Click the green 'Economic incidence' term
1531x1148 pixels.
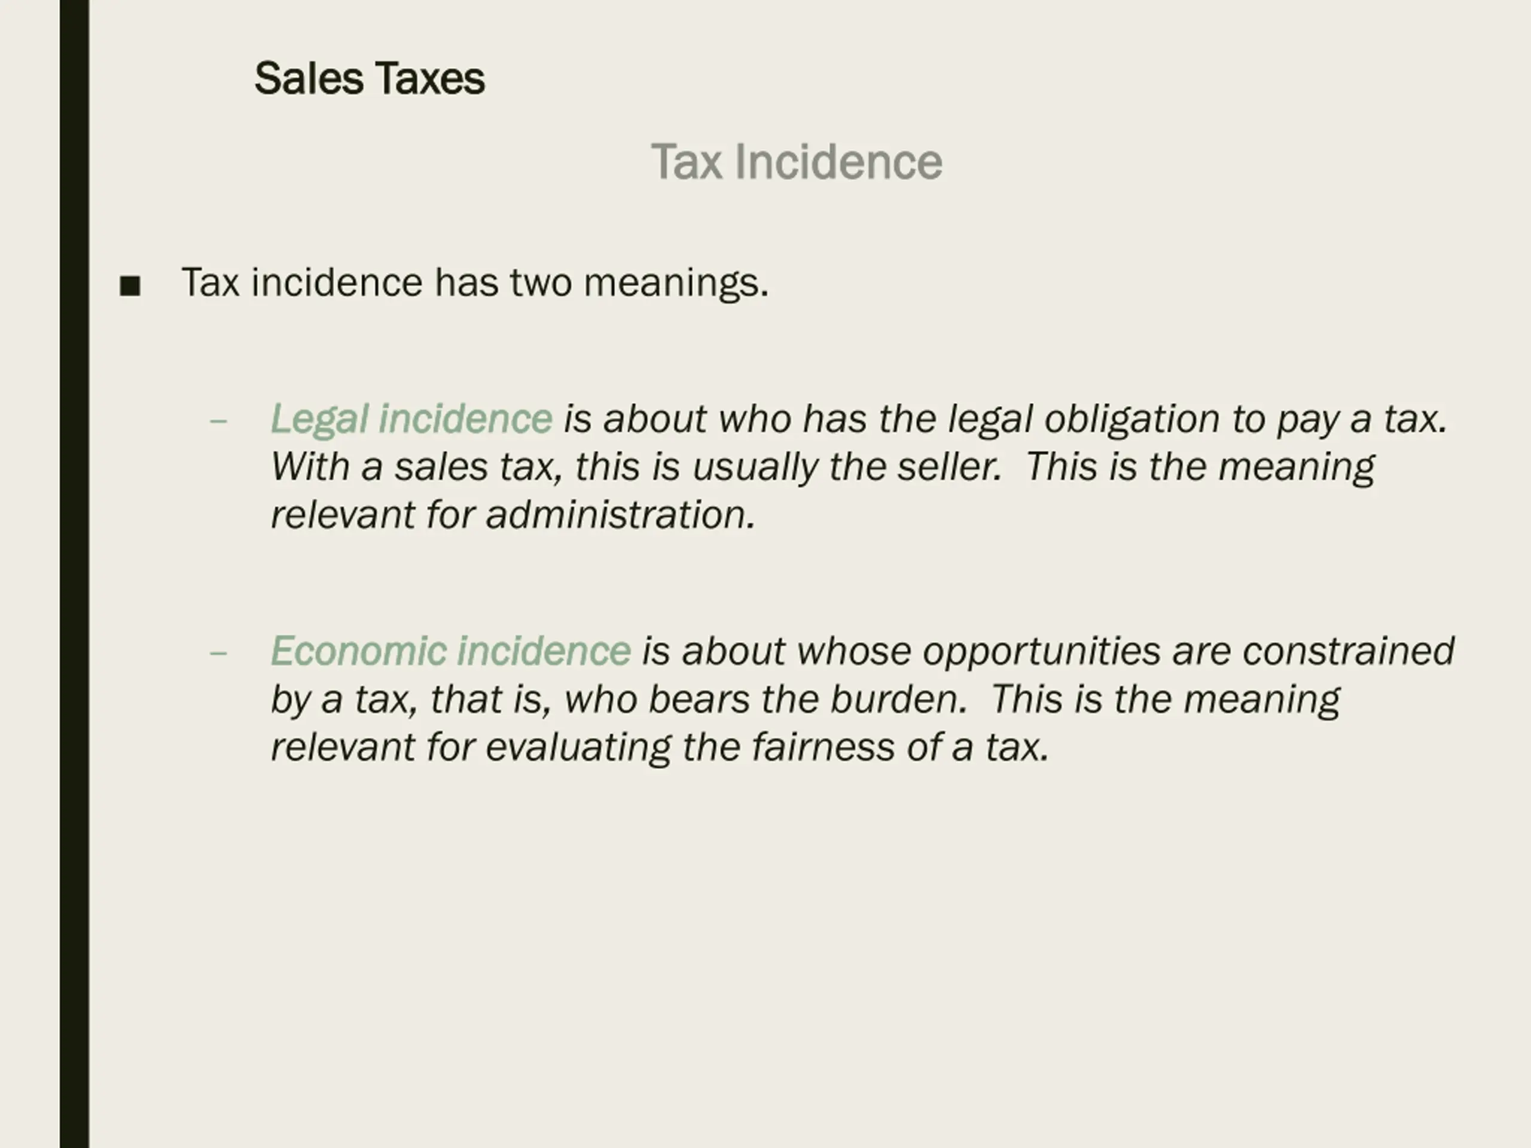click(450, 651)
